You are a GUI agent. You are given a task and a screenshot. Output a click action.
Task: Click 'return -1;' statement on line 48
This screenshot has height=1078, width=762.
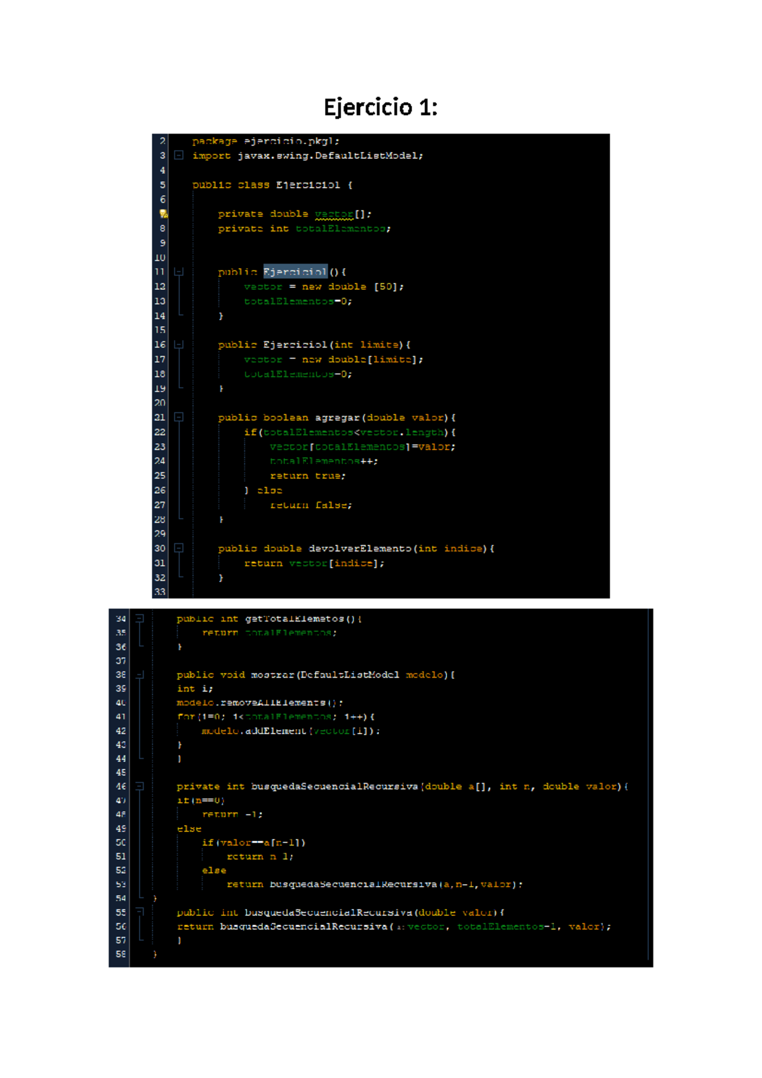click(x=232, y=814)
